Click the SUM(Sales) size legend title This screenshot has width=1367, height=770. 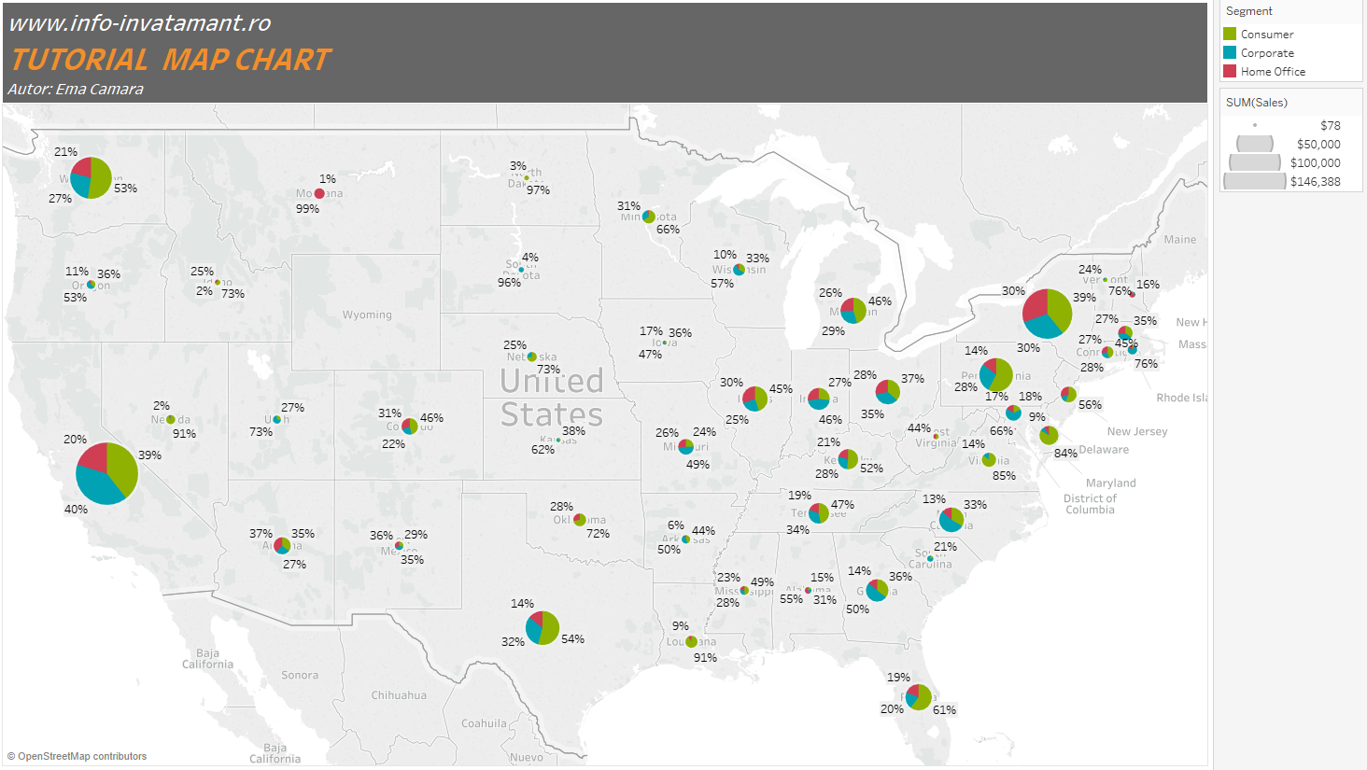point(1256,103)
